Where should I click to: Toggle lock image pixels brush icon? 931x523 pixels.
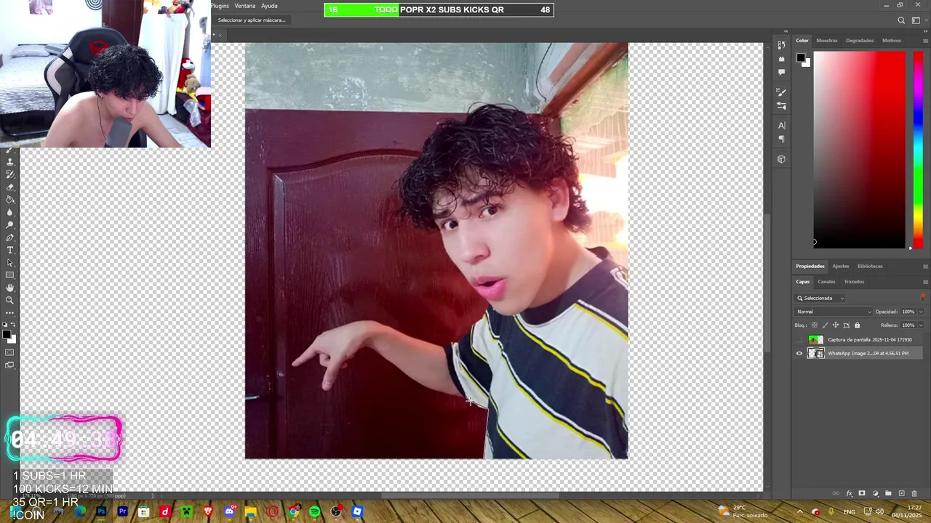825,325
